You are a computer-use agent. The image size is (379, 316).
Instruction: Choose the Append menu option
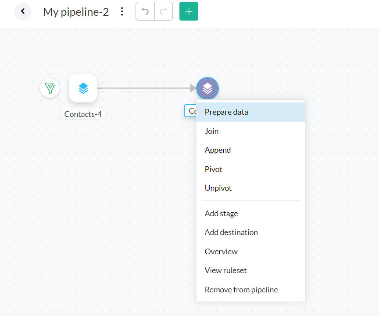pyautogui.click(x=218, y=150)
